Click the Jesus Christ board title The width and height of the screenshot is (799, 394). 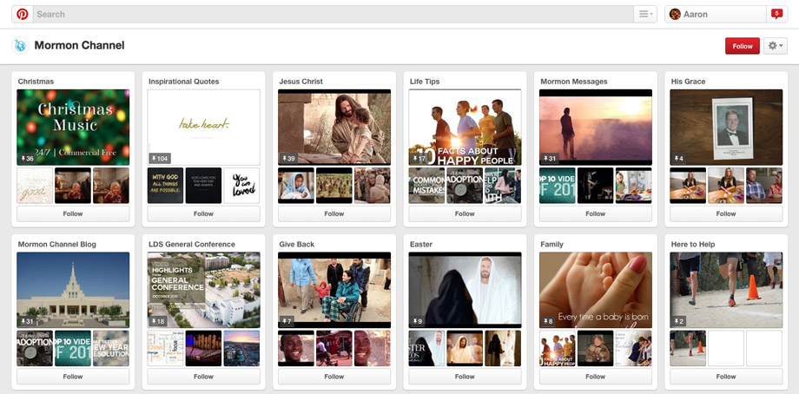point(300,82)
